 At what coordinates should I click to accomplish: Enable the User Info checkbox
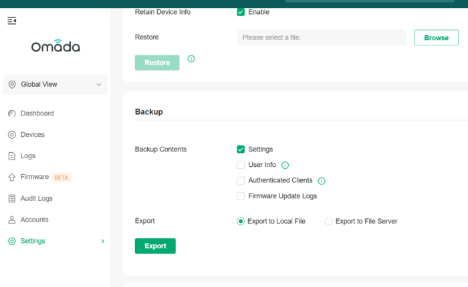pos(241,165)
